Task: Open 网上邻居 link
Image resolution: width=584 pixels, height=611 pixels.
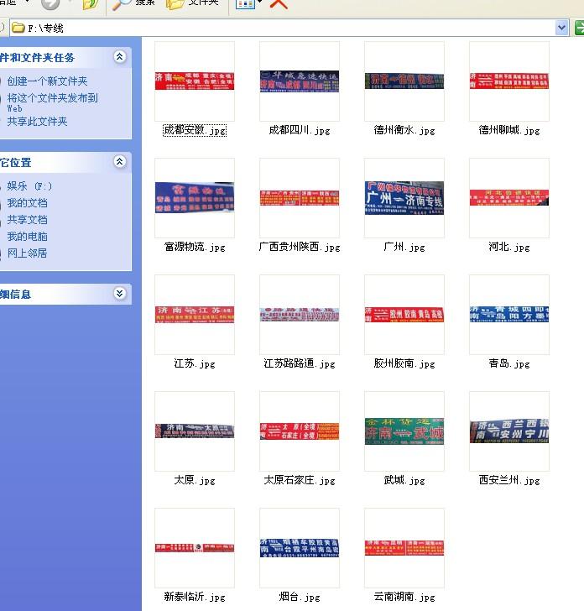Action: 28,253
